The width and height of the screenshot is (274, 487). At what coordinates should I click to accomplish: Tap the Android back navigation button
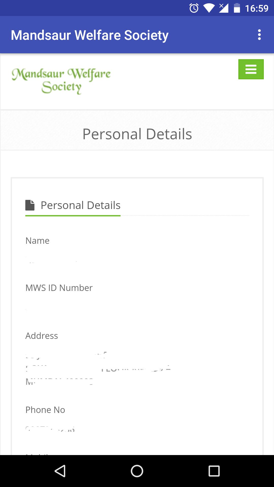[60, 471]
